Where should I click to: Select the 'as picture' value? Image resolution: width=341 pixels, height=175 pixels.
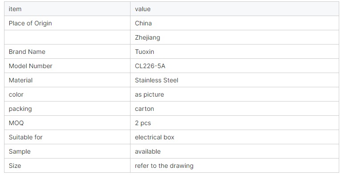tap(149, 95)
